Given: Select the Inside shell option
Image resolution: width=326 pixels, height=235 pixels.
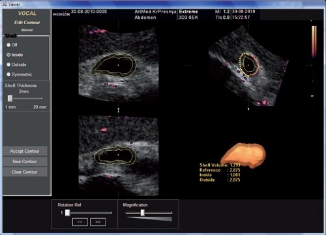Looking at the screenshot, I should click(8, 55).
